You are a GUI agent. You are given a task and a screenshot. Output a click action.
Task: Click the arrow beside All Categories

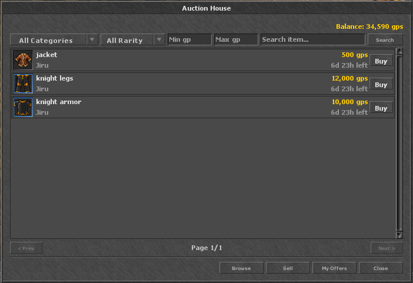pyautogui.click(x=92, y=39)
